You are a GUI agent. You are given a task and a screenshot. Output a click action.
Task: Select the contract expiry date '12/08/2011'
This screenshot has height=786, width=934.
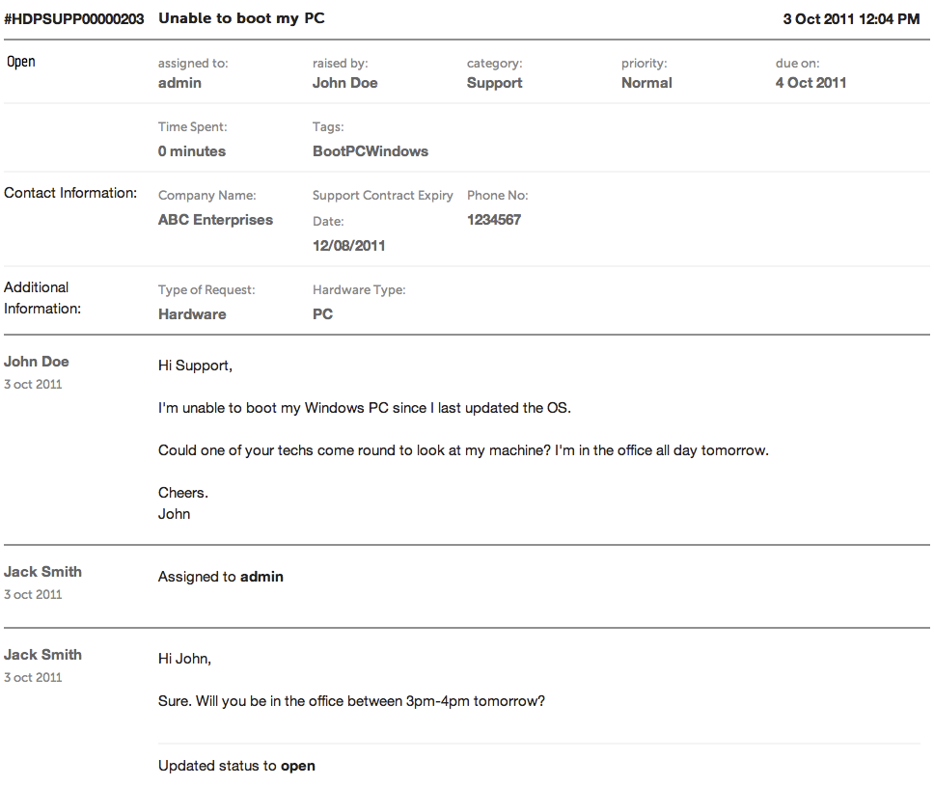coord(348,246)
